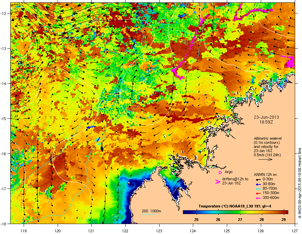Image resolution: width=302 pixels, height=234 pixels.
Task: Click the blue 30-80m legend arrow
Action: 258,184
